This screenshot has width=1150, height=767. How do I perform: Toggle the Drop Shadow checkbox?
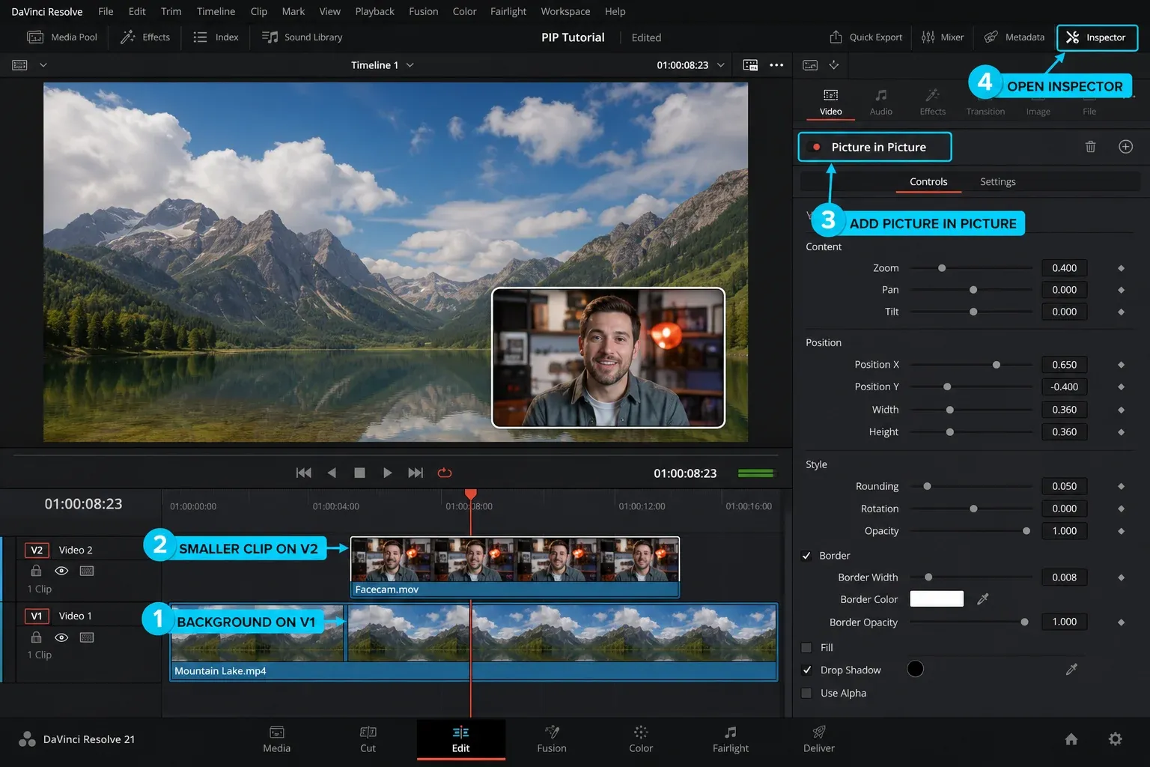point(806,670)
